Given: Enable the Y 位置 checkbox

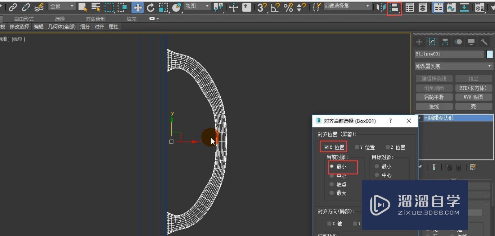Looking at the screenshot, I should [357, 147].
